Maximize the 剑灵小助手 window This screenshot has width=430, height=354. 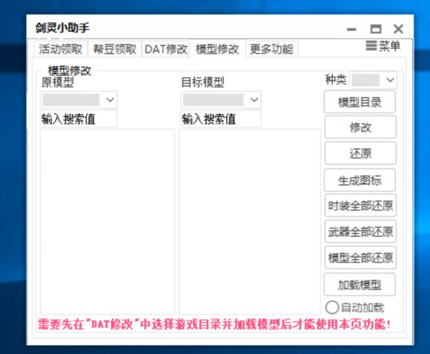376,29
